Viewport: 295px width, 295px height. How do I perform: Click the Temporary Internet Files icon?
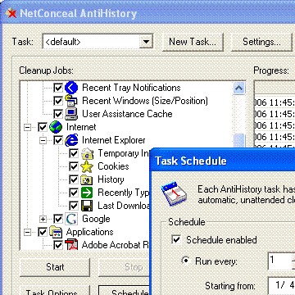pos(87,153)
